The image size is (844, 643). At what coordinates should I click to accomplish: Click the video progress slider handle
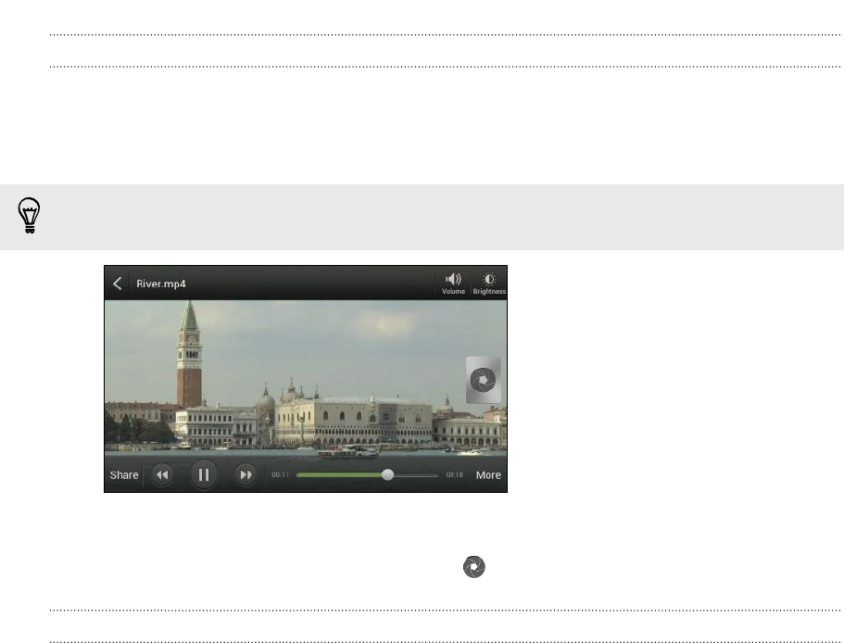coord(387,474)
